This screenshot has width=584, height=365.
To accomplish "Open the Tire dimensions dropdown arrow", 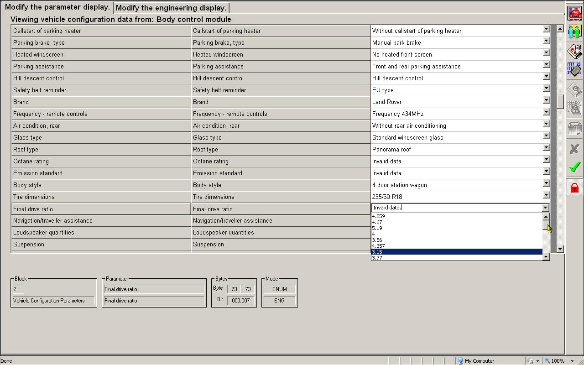I will point(546,195).
